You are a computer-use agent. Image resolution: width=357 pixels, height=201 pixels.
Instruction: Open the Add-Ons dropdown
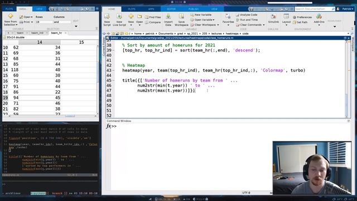(319, 25)
